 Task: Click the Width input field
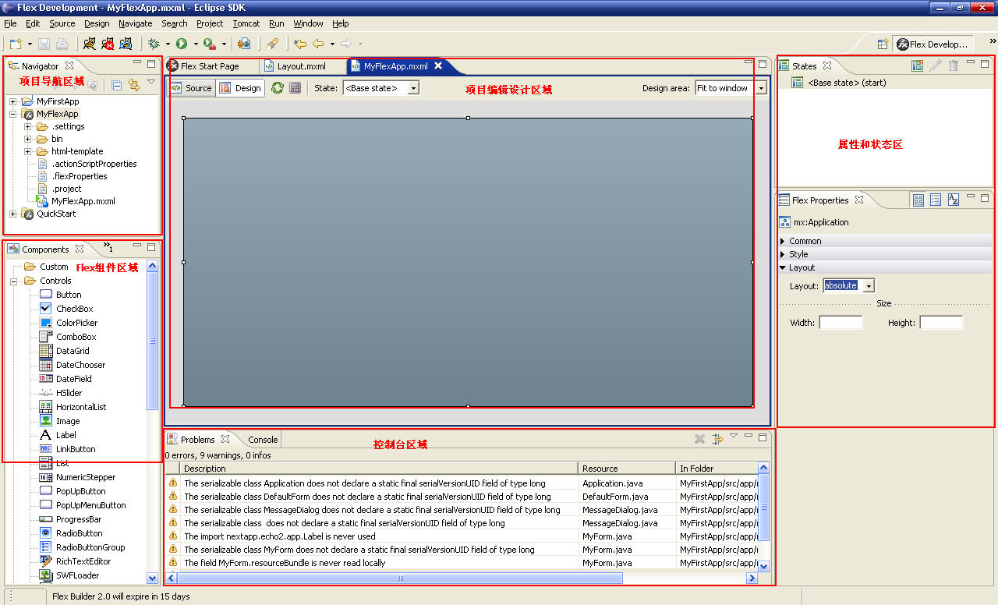click(x=841, y=323)
